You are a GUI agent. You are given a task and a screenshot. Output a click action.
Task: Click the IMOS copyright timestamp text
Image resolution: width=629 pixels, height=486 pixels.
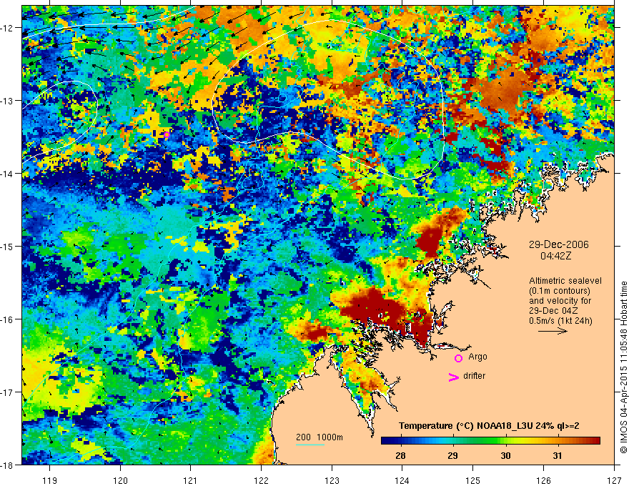click(x=624, y=368)
